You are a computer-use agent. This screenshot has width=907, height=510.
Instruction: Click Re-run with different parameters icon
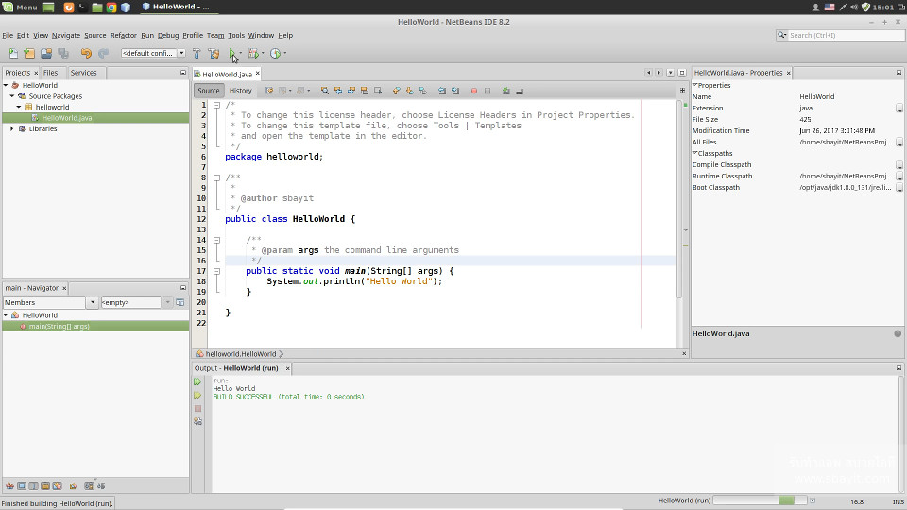pyautogui.click(x=197, y=395)
